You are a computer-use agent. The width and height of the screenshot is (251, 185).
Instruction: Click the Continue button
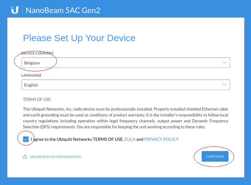tap(215, 156)
